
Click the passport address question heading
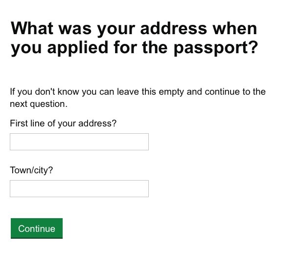134,38
